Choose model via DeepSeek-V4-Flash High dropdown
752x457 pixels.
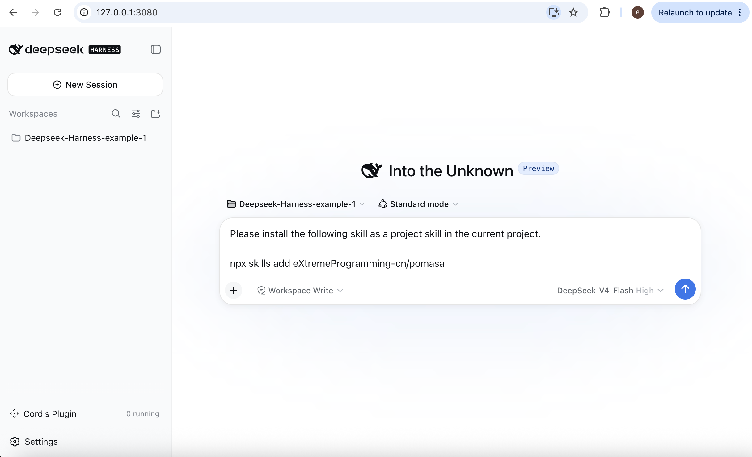(x=610, y=291)
